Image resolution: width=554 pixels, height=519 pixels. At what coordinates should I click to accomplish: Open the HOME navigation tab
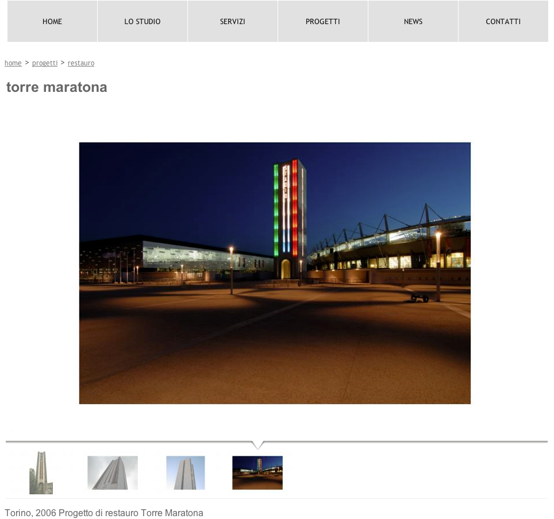52,21
